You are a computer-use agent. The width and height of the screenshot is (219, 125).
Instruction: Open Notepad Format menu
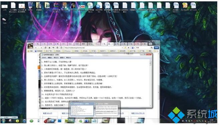click(56, 58)
